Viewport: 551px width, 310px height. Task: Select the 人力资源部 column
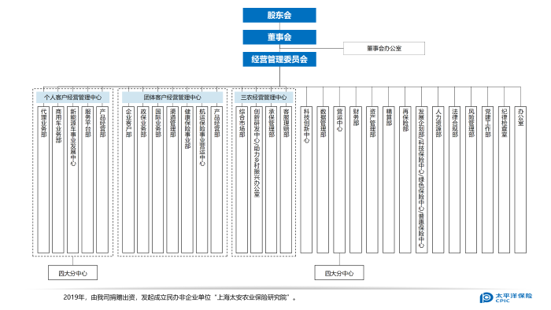438,179
